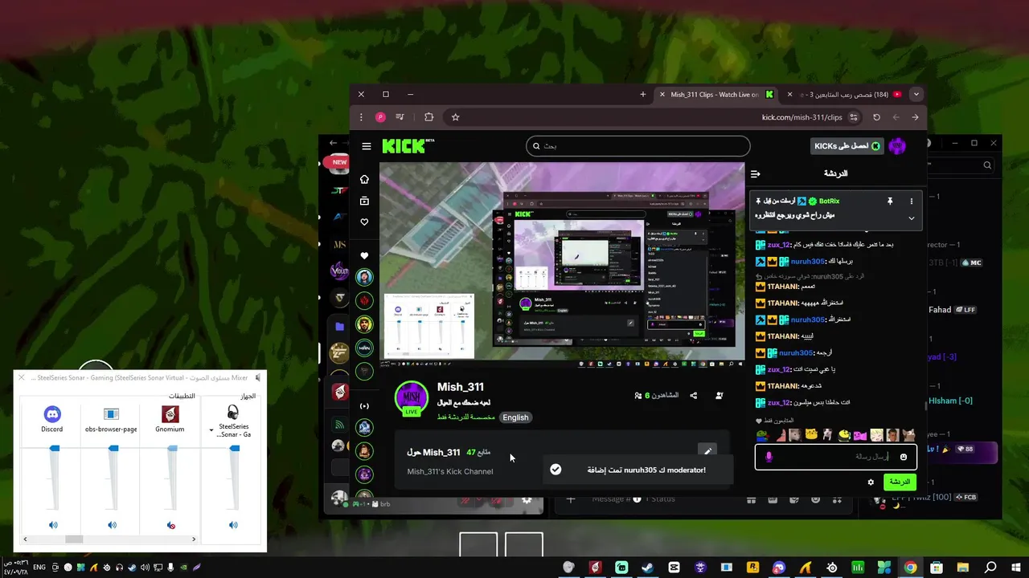The image size is (1029, 578).
Task: Go to Kick home via house icon
Action: tap(364, 179)
